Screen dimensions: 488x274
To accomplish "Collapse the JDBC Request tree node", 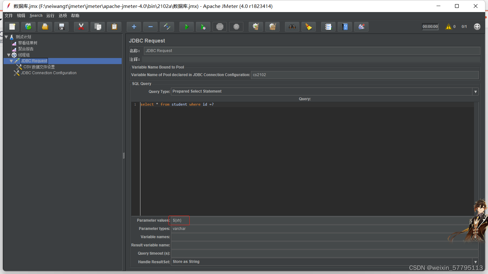I will click(x=11, y=61).
